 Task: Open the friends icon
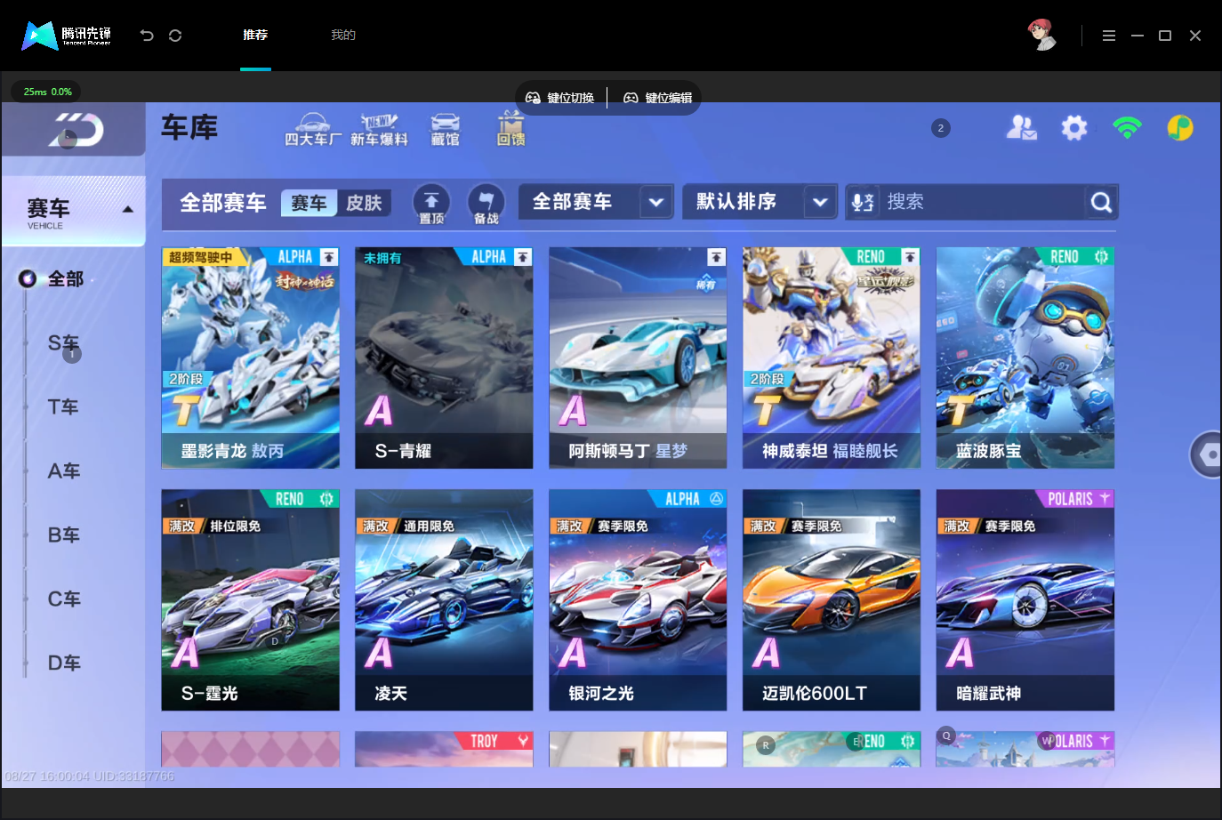click(1021, 128)
